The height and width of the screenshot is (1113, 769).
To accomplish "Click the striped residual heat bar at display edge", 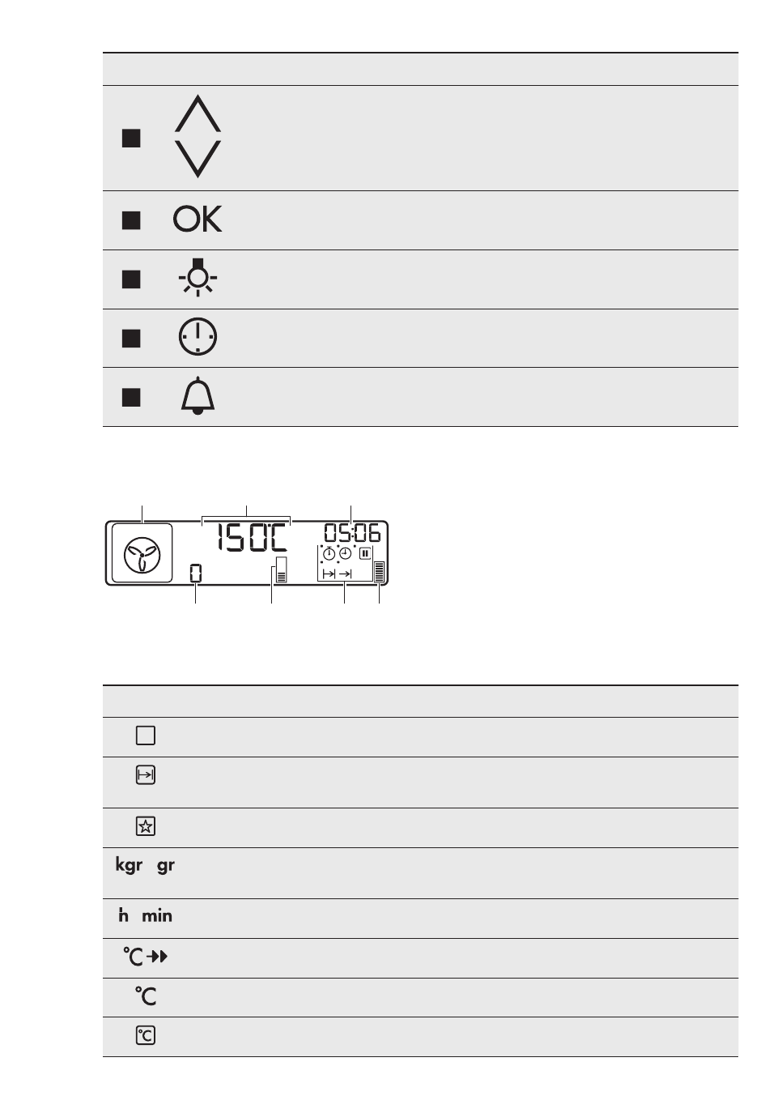I will pos(379,571).
